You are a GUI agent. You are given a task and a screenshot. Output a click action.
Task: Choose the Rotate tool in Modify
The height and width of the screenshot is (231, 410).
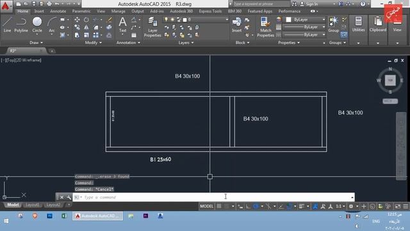tap(86, 20)
